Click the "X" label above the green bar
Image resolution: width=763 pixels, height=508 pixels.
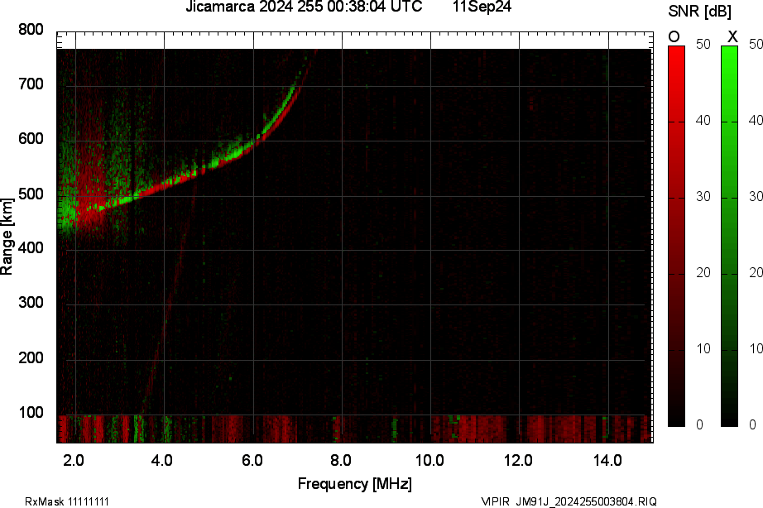click(x=732, y=36)
